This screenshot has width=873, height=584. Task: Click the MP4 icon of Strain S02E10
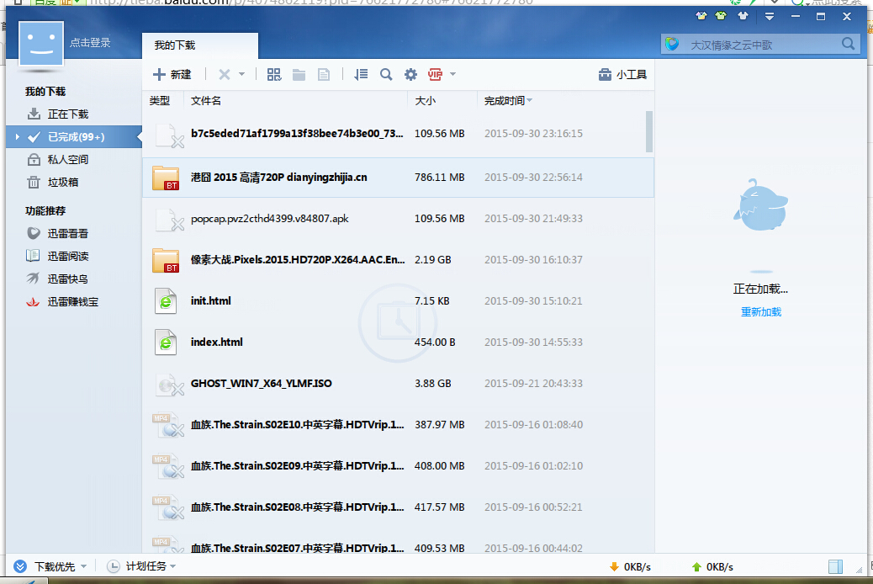[x=168, y=425]
